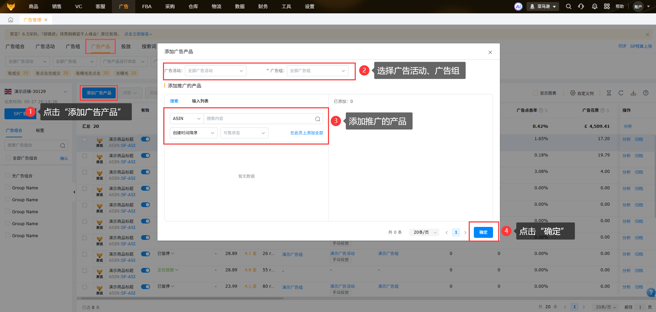Expand the 广告活动 dropdown in dialog

pos(215,71)
